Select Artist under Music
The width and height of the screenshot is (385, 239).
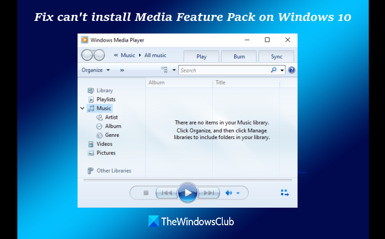(112, 117)
